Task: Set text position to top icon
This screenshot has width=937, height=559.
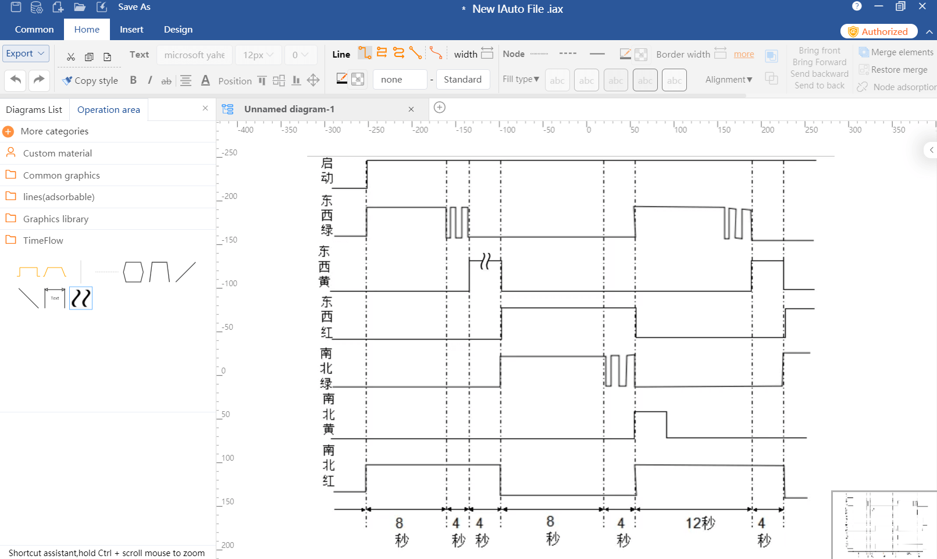Action: coord(262,80)
